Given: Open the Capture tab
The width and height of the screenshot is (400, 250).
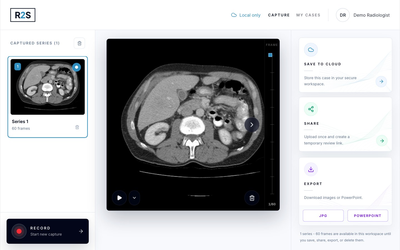Looking at the screenshot, I should tap(279, 15).
